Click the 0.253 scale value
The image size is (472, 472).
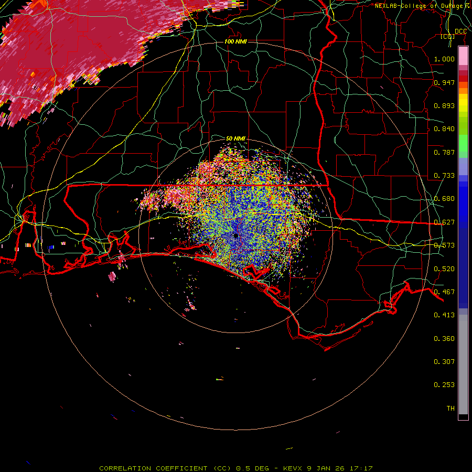(444, 385)
